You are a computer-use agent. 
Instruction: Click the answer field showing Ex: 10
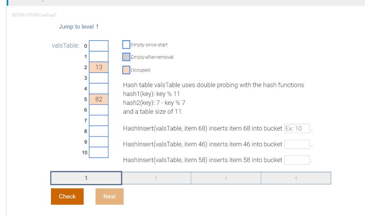(297, 128)
